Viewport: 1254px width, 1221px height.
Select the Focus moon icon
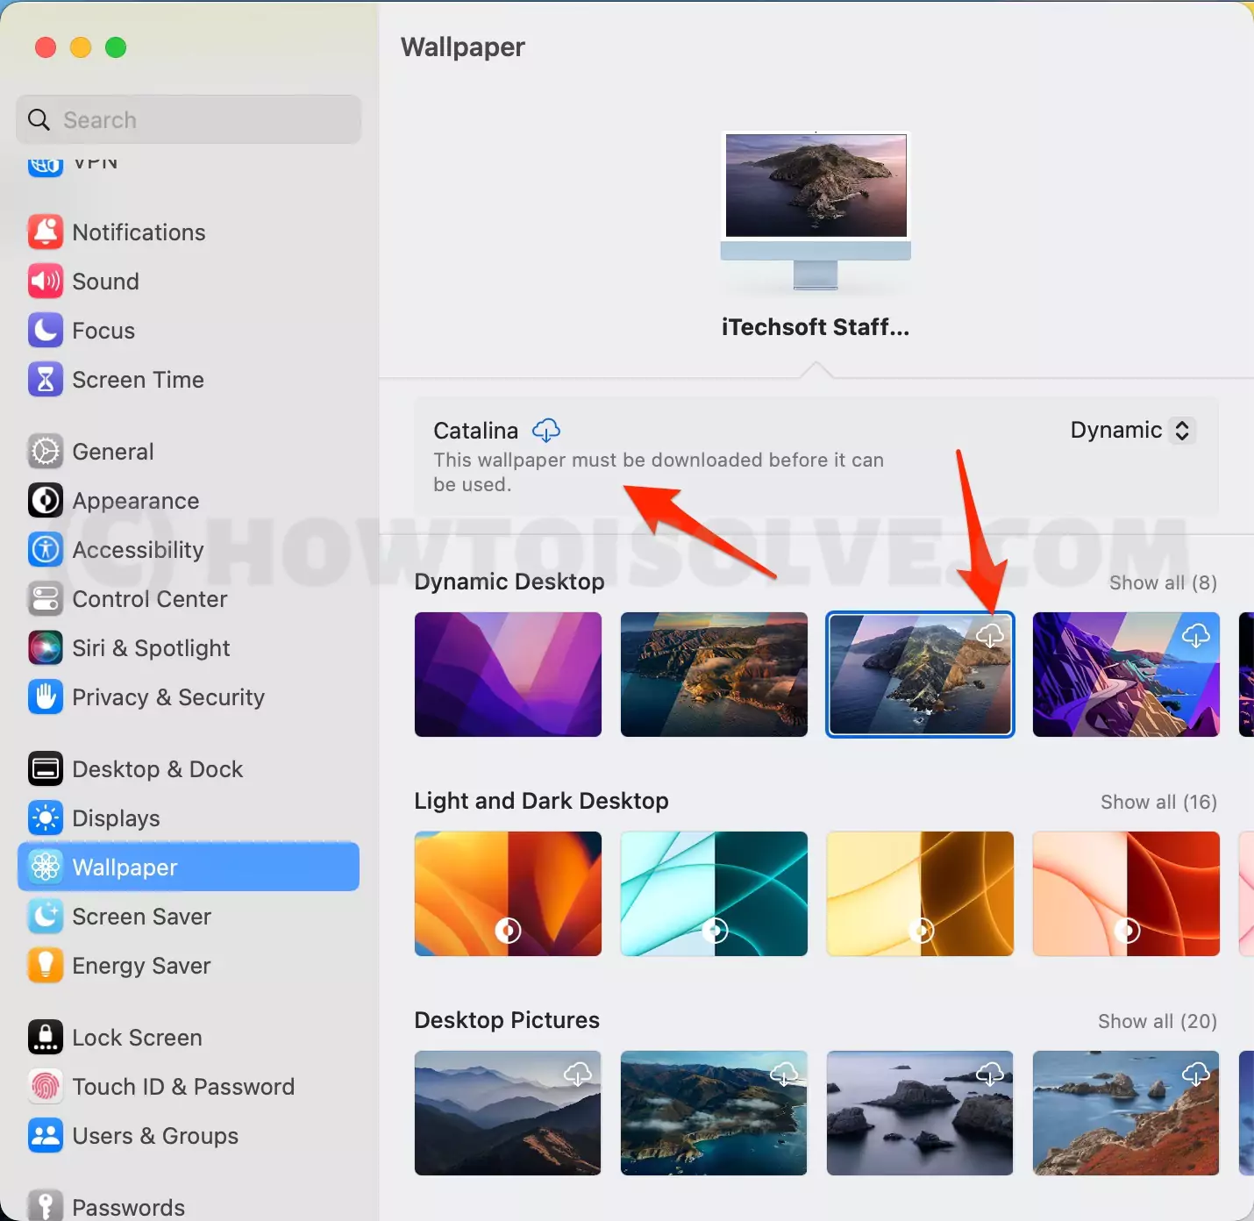pos(46,331)
